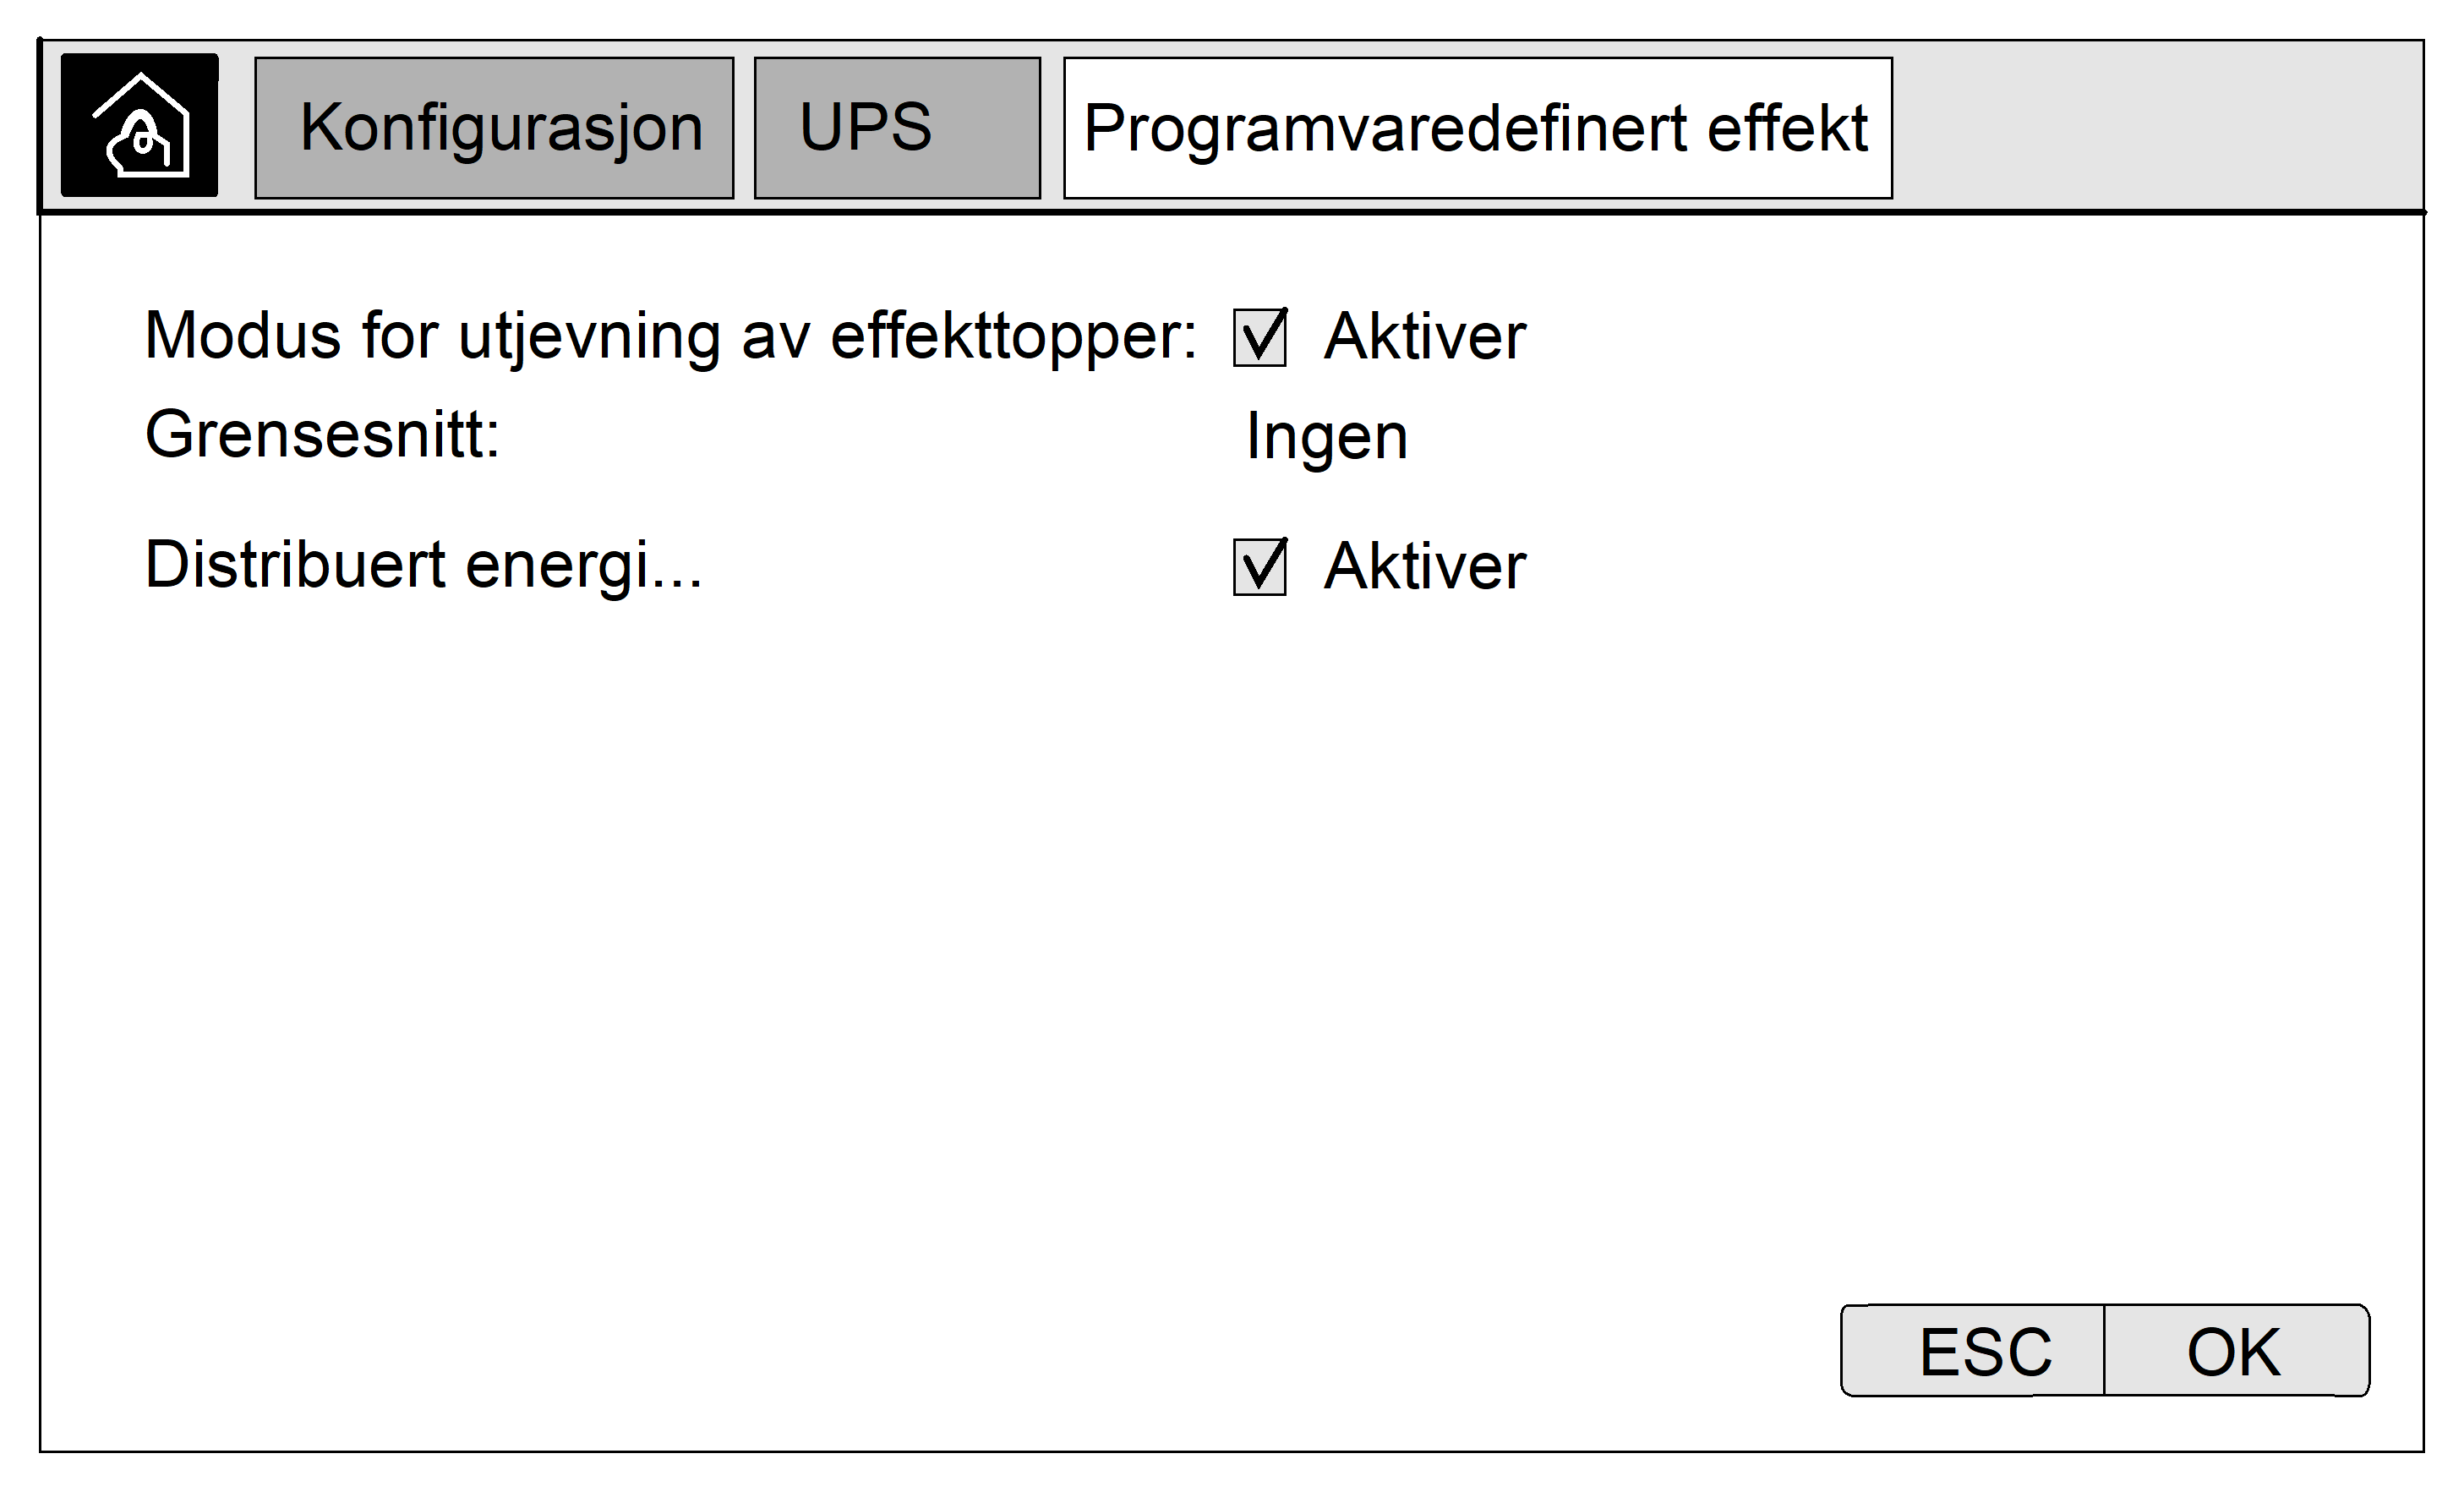This screenshot has height=1492, width=2464.
Task: Toggle the effekttopper Aktiver checkbox
Action: [x=1259, y=337]
